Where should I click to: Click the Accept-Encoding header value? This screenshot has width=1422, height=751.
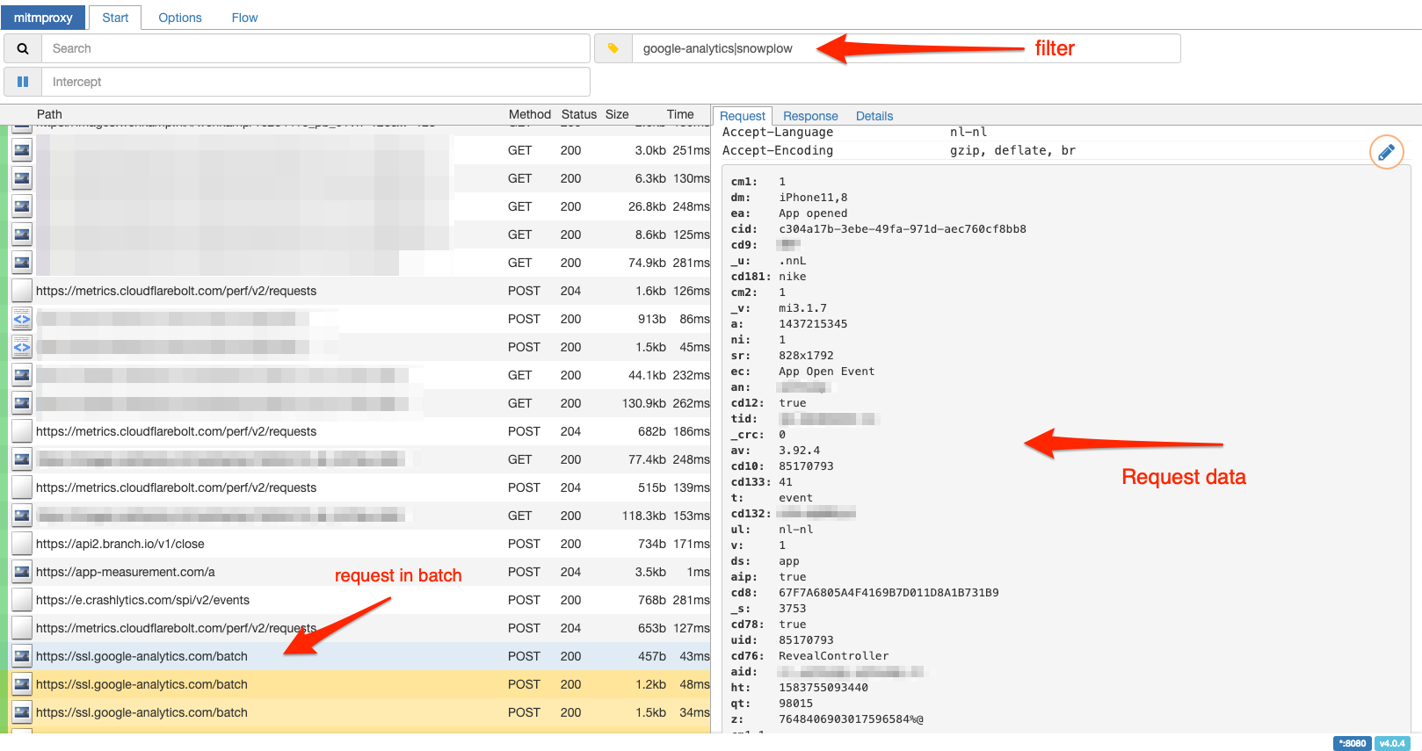(1012, 150)
